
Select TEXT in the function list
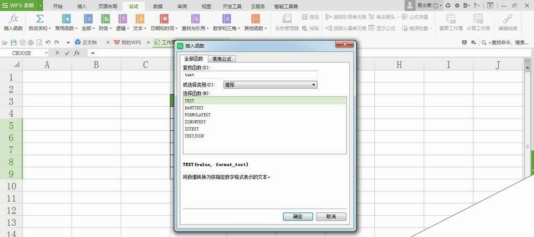(x=265, y=101)
